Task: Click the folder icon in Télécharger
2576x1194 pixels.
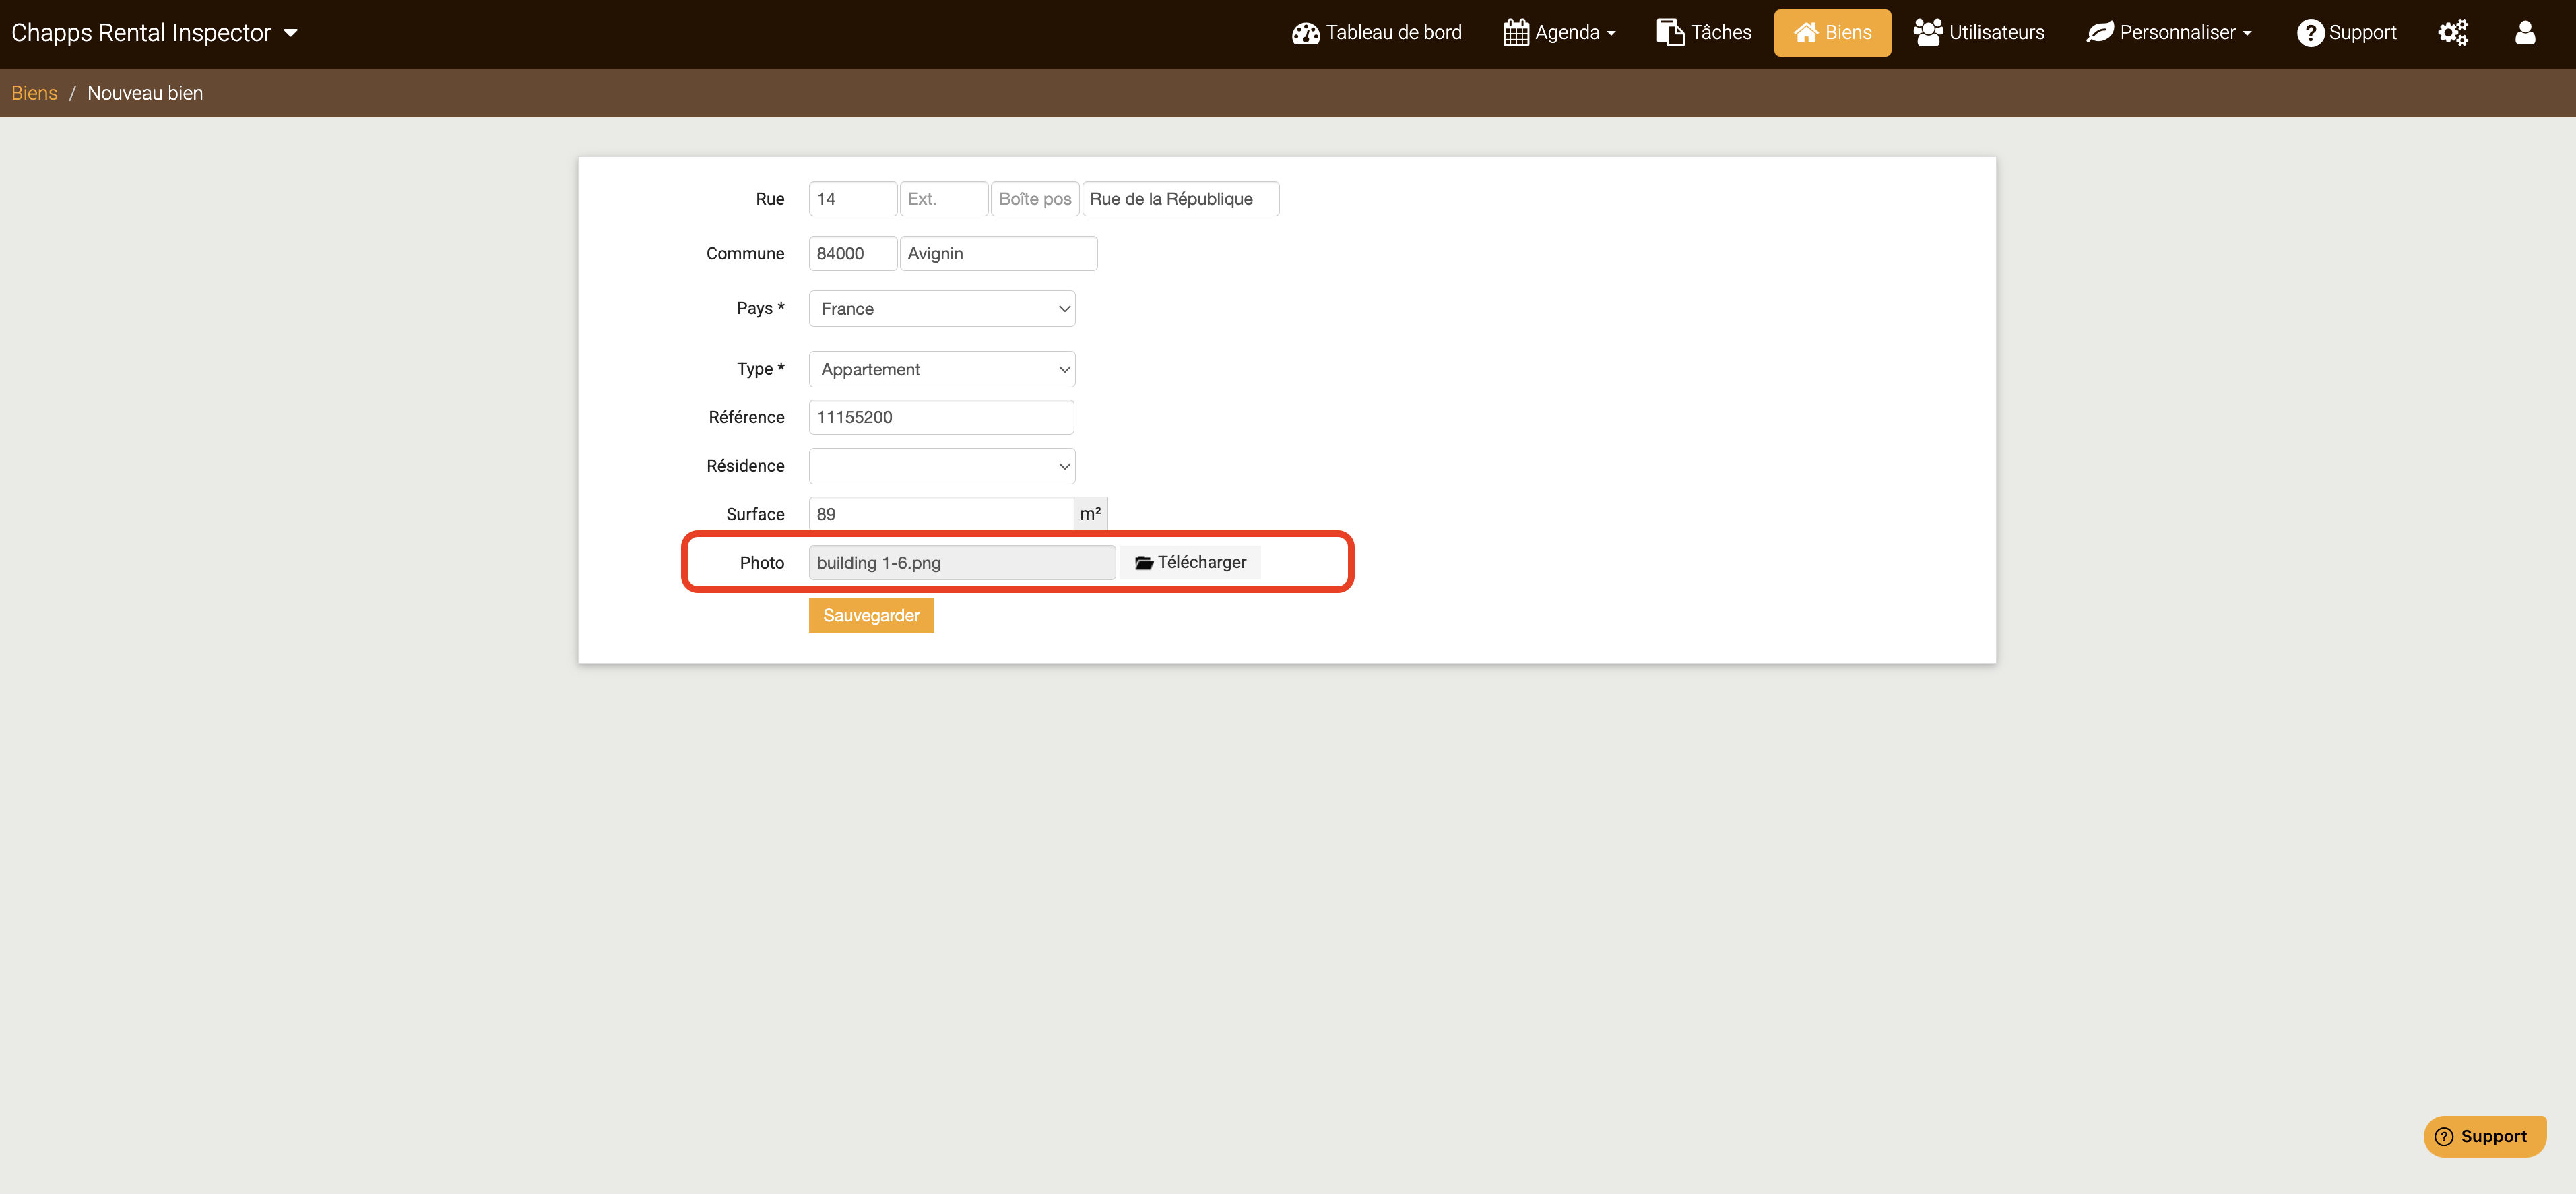Action: click(x=1144, y=563)
